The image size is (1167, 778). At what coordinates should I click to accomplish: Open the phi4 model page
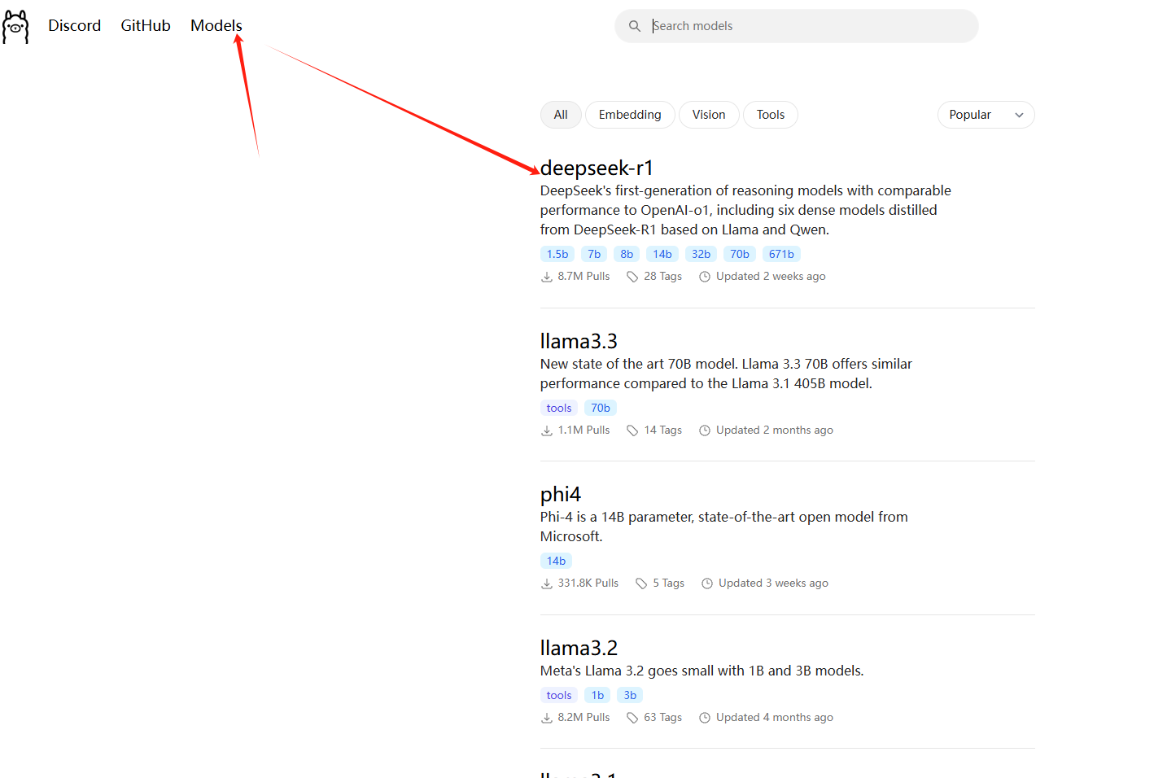pyautogui.click(x=561, y=495)
